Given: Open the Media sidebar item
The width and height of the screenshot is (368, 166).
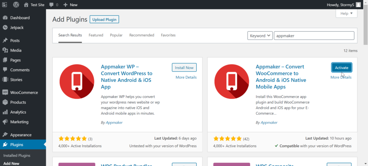Looking at the screenshot, I should (x=15, y=50).
